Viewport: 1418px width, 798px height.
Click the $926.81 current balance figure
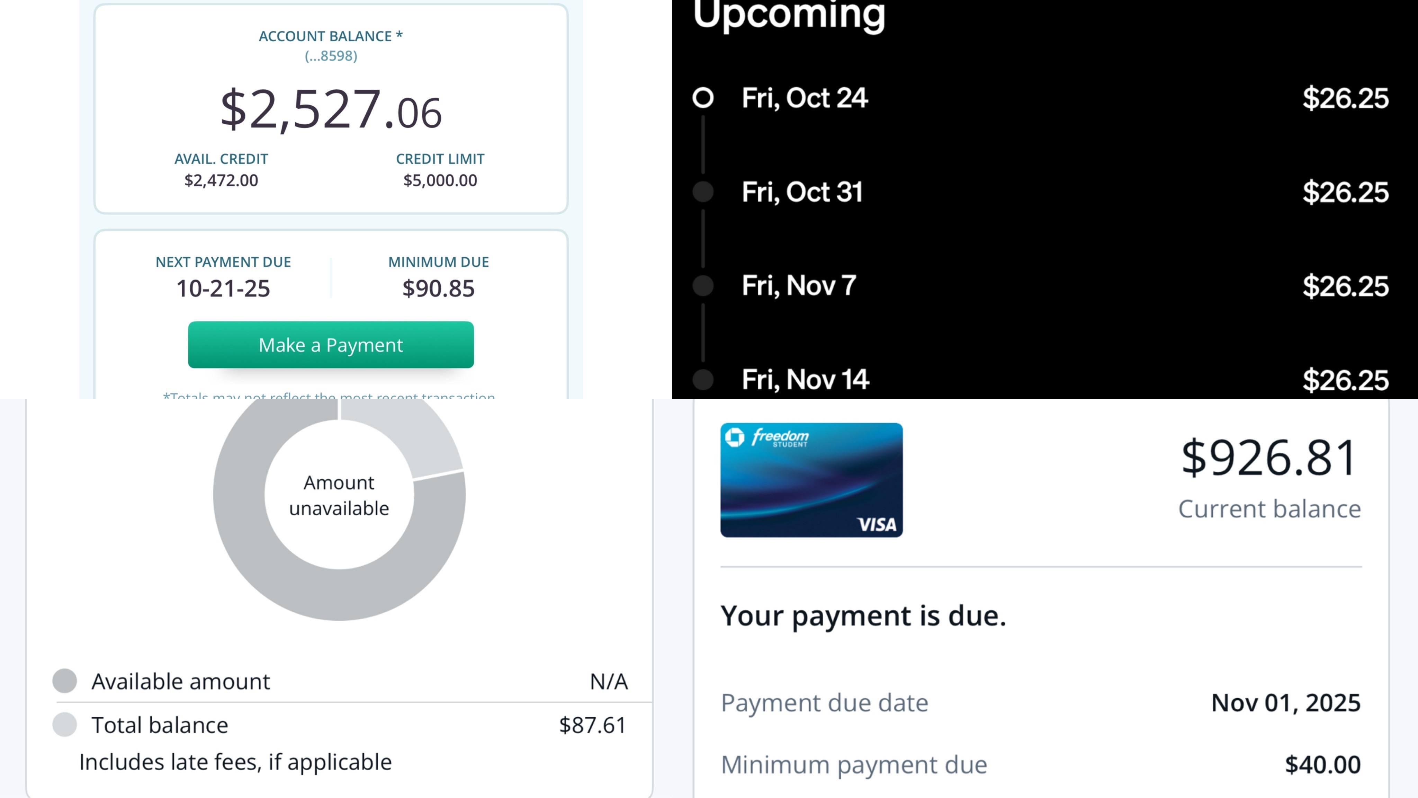click(x=1269, y=458)
